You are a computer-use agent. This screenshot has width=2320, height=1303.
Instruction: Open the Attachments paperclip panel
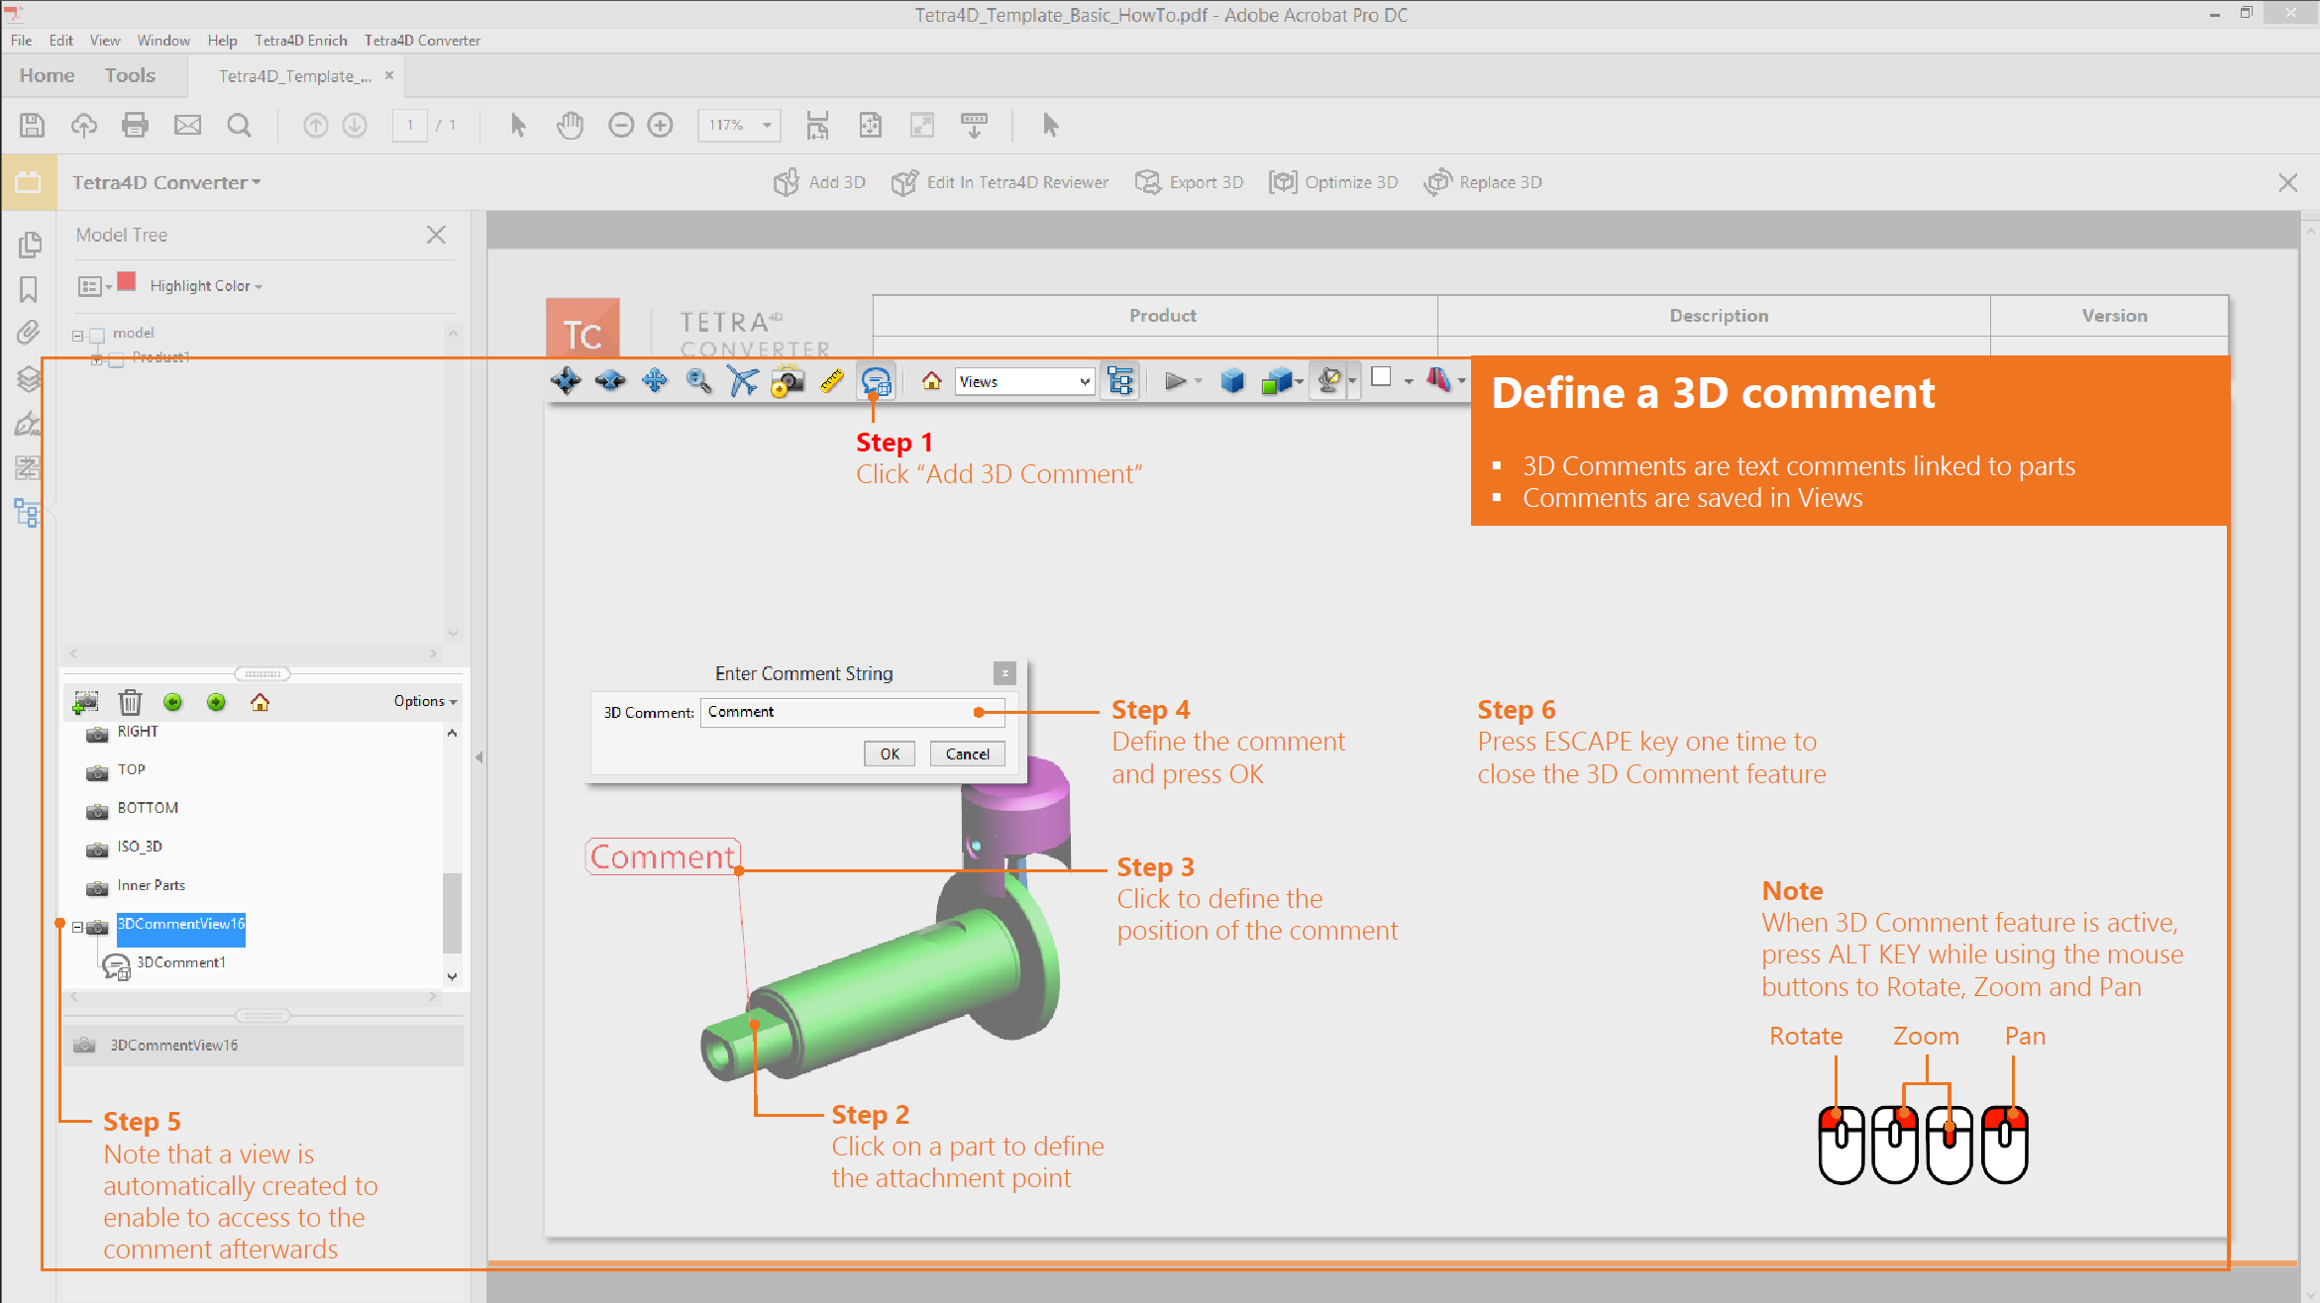28,333
